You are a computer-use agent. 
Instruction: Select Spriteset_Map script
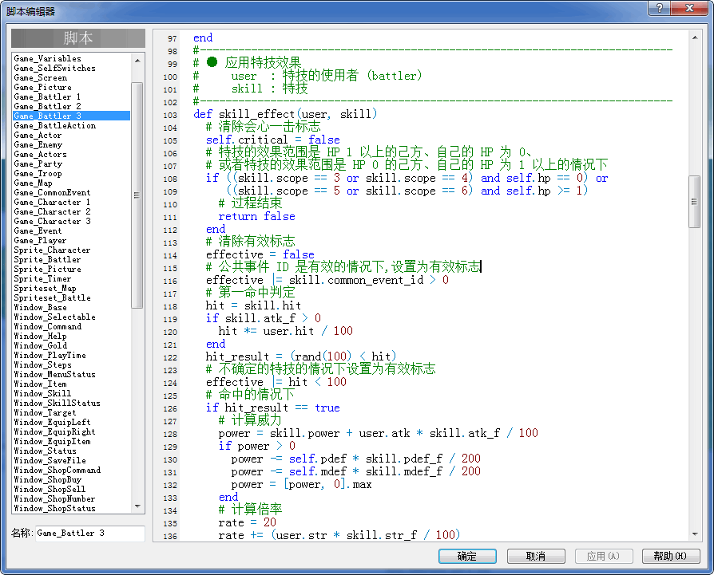pyautogui.click(x=45, y=288)
